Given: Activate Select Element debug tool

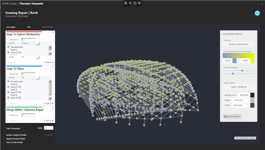Looking at the screenshot, I should click(130, 3).
